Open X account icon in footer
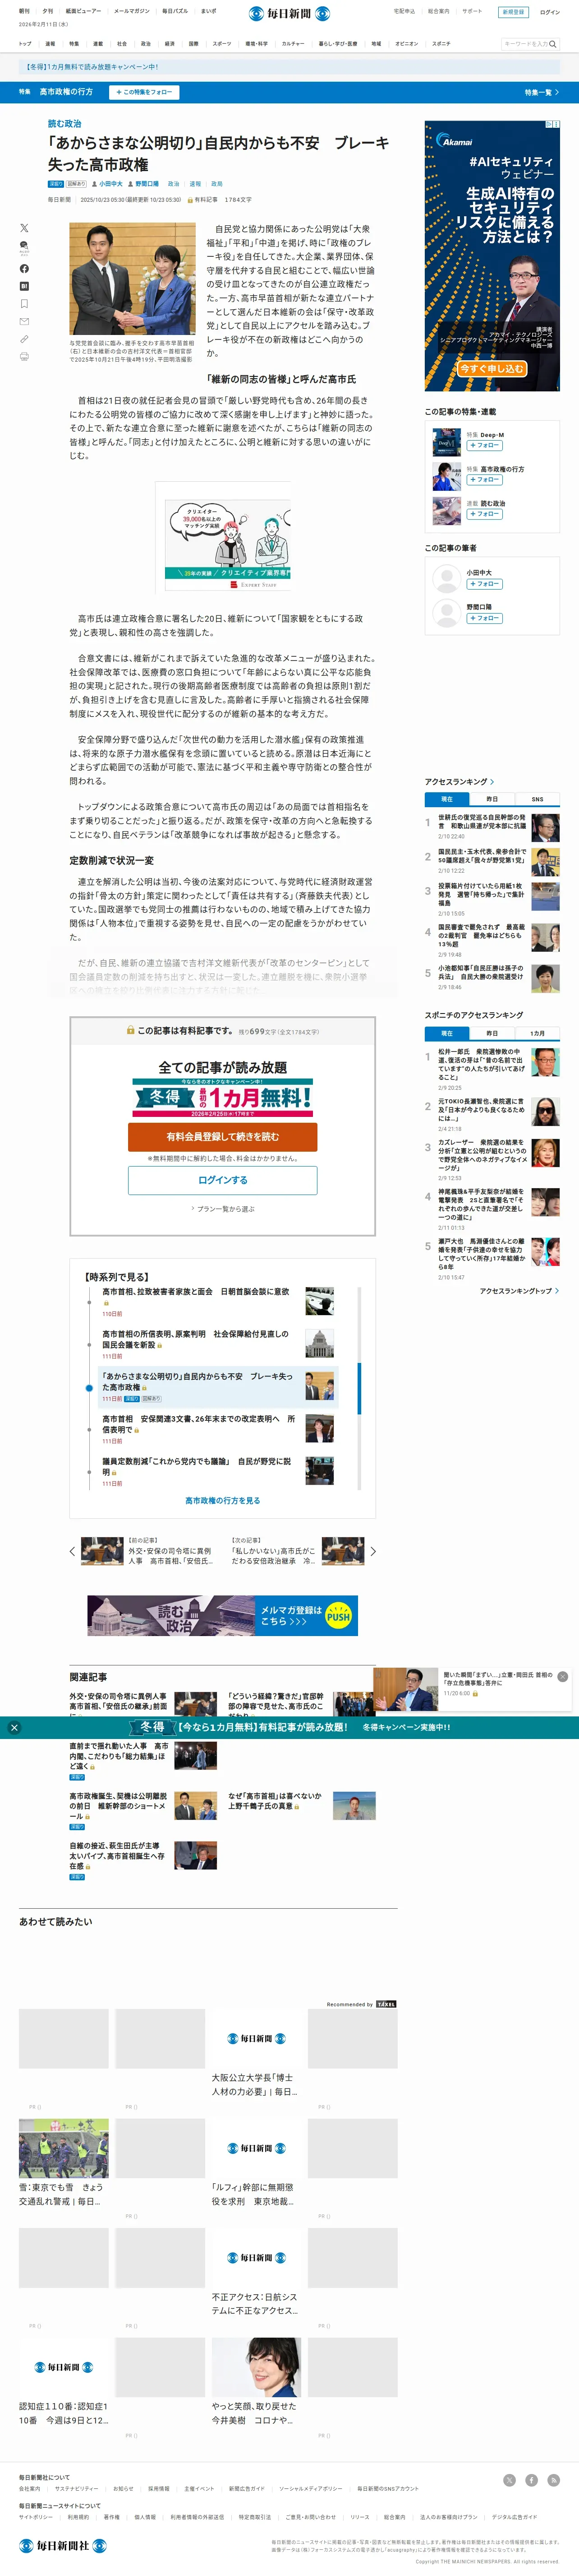Viewport: 579px width, 2576px height. tap(509, 2480)
